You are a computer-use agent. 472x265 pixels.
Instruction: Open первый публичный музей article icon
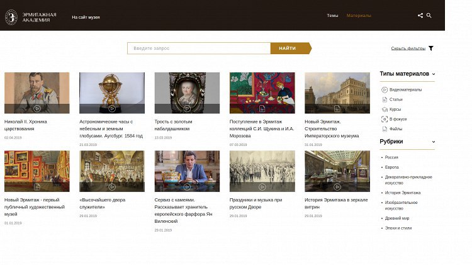[37, 187]
